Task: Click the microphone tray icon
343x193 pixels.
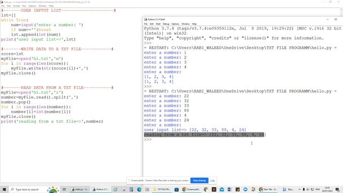Action: point(304,189)
